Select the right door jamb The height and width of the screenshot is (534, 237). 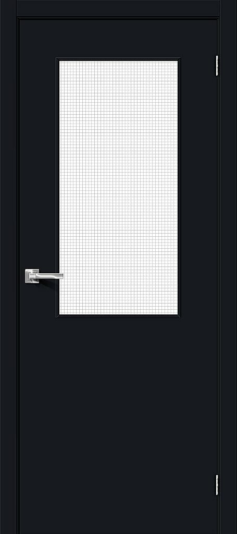(228, 267)
